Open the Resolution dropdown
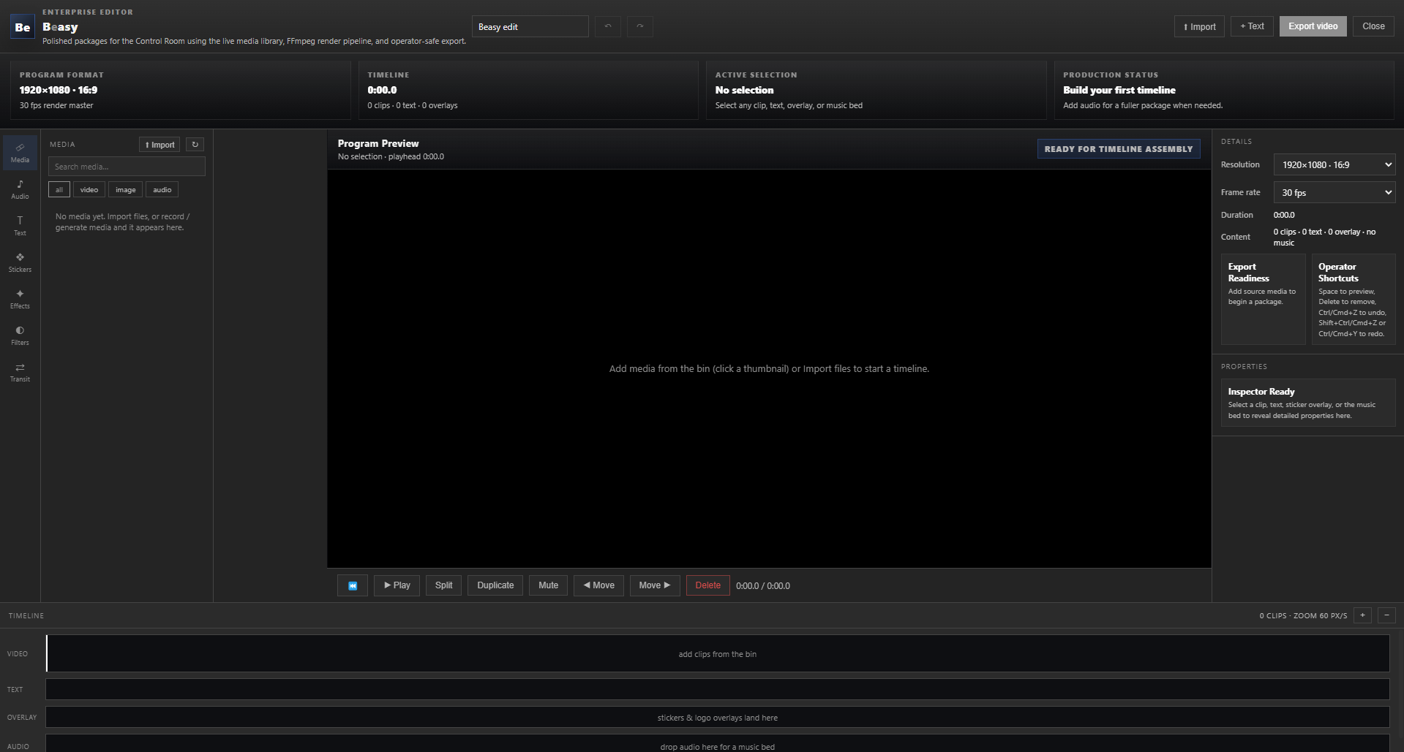The image size is (1404, 752). point(1334,164)
